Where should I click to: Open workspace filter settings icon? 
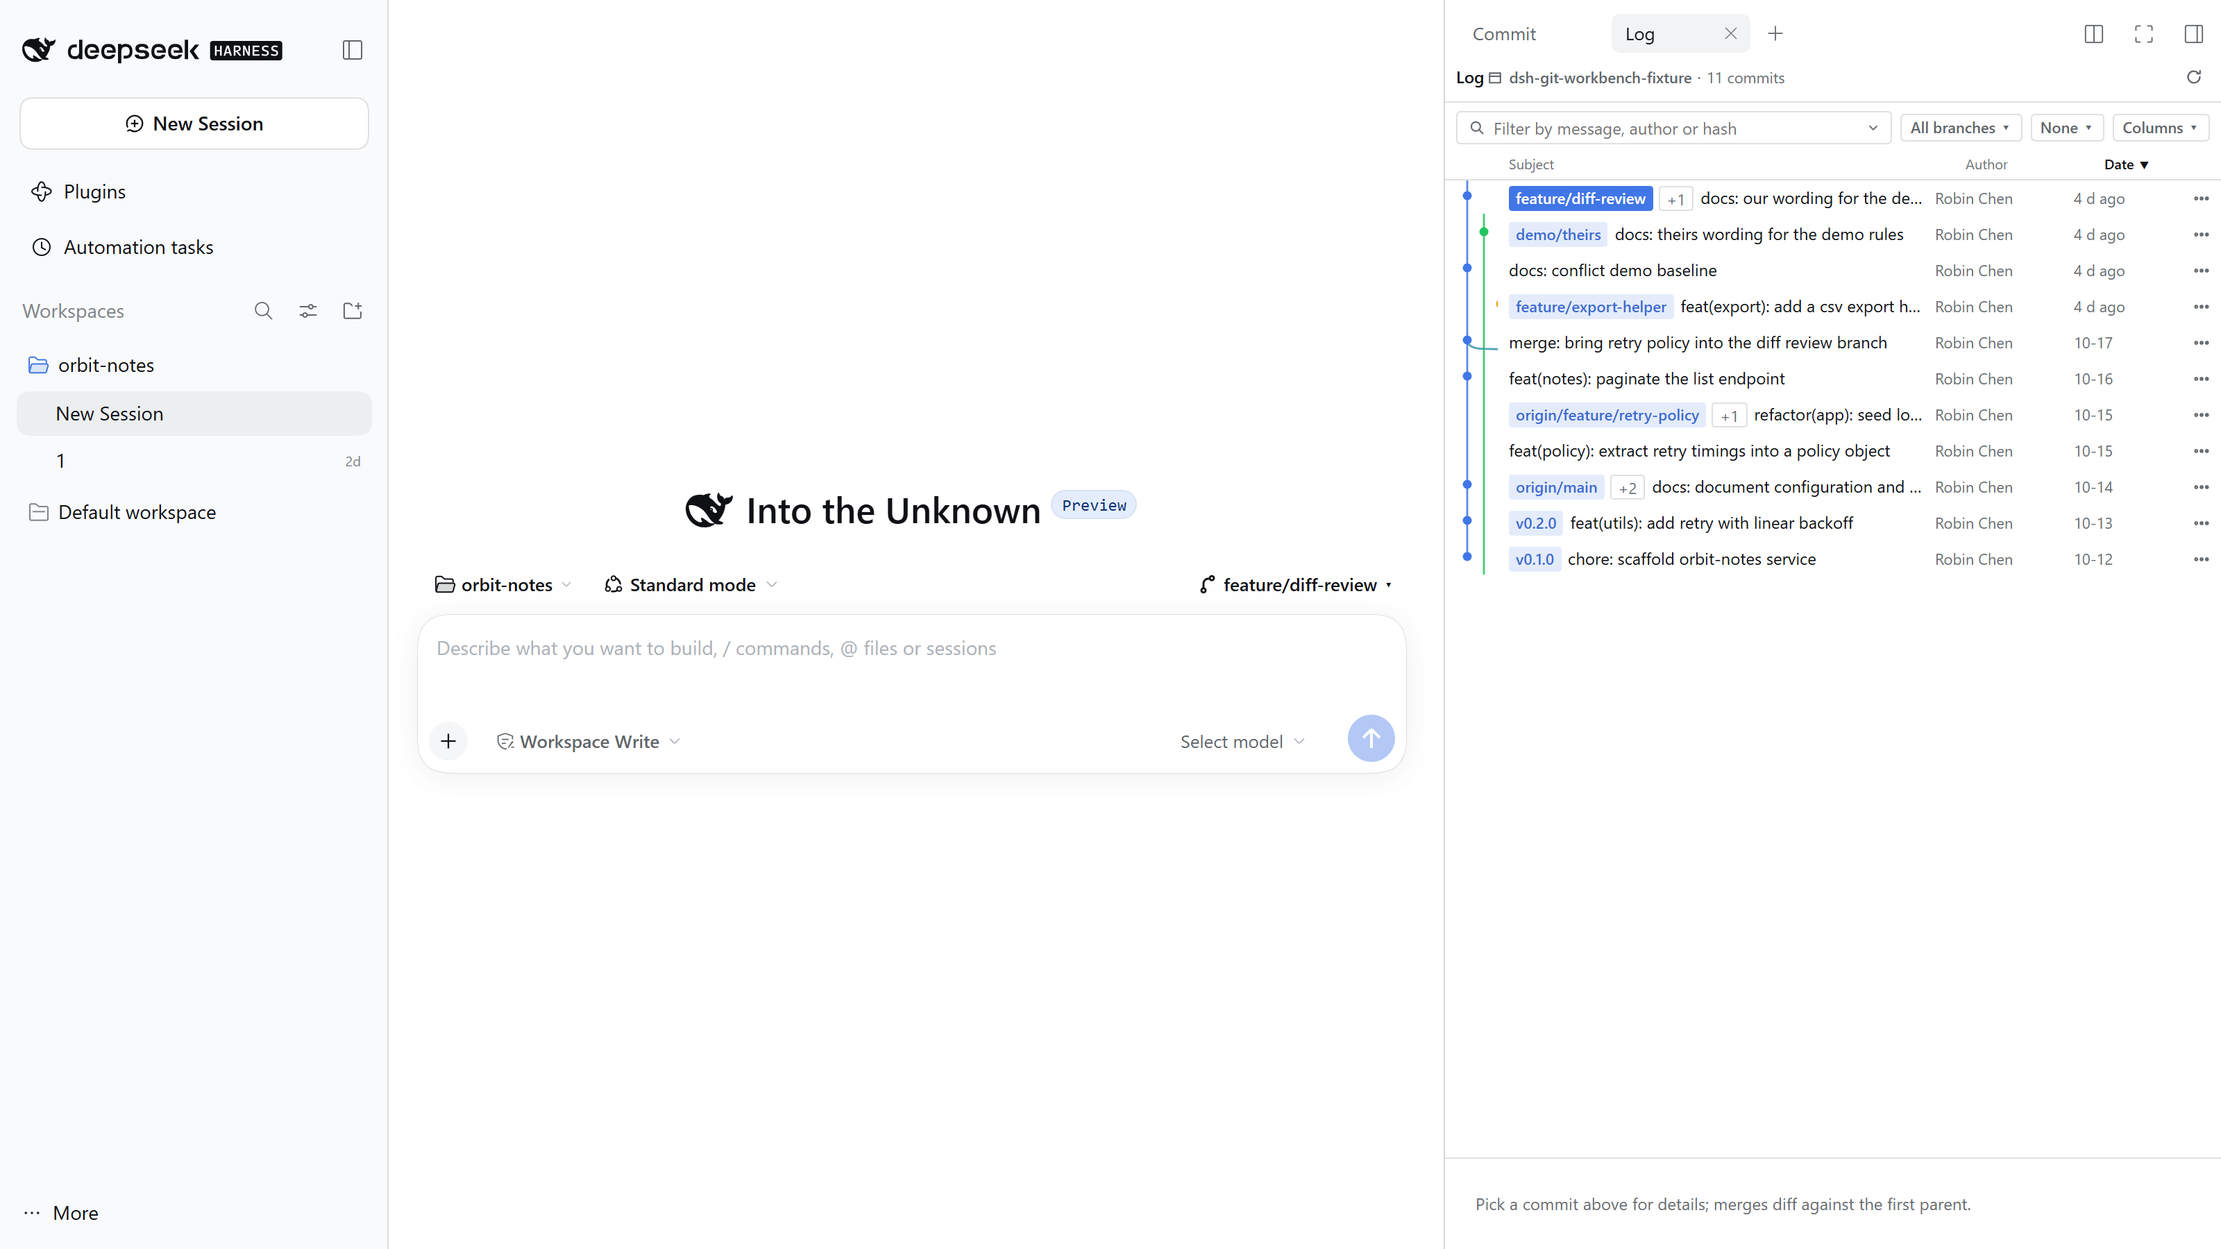tap(307, 311)
